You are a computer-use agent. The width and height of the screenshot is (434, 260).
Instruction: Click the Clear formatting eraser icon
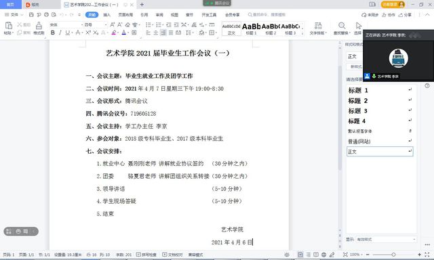tap(127, 24)
